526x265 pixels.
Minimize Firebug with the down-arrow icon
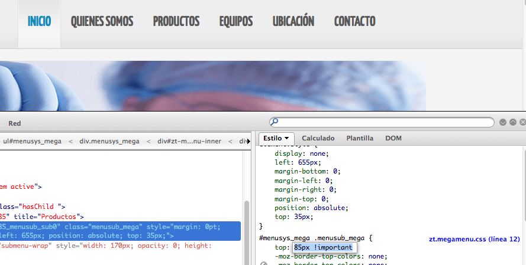click(502, 122)
